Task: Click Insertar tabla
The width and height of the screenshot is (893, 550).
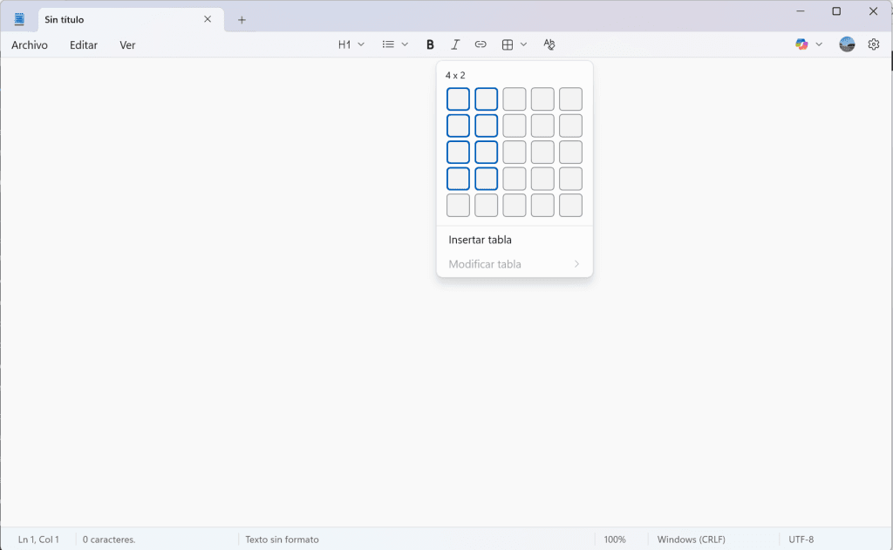Action: click(480, 239)
